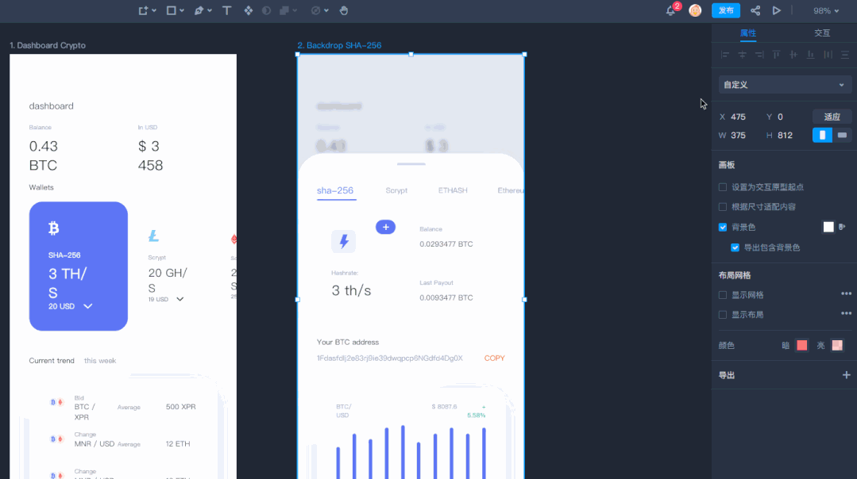857x479 pixels.
Task: Open the 自定义 preset dropdown
Action: point(784,85)
